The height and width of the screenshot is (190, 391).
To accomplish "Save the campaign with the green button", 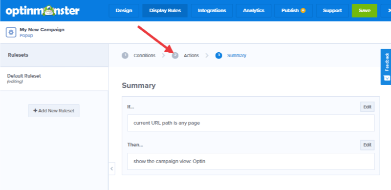I will (365, 11).
